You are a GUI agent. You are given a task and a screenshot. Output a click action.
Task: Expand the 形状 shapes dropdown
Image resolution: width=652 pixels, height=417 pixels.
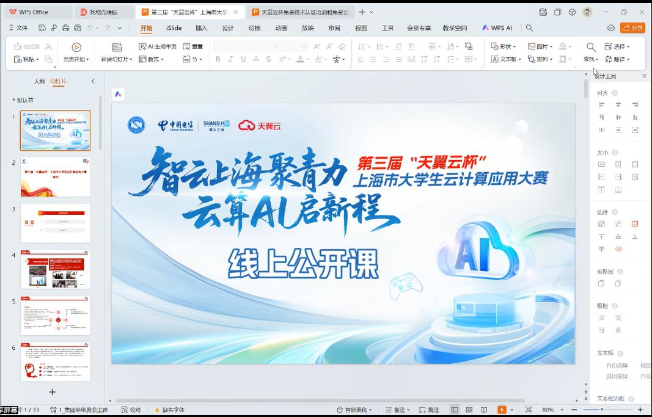[x=504, y=46]
